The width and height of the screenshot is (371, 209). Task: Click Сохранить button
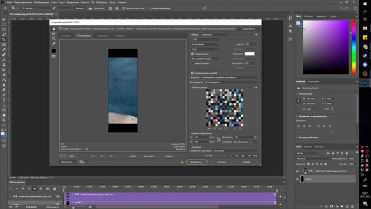197,162
